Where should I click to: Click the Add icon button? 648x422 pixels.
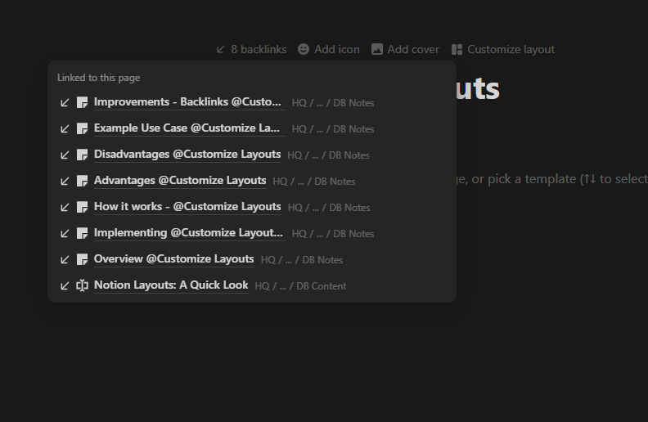(x=329, y=50)
